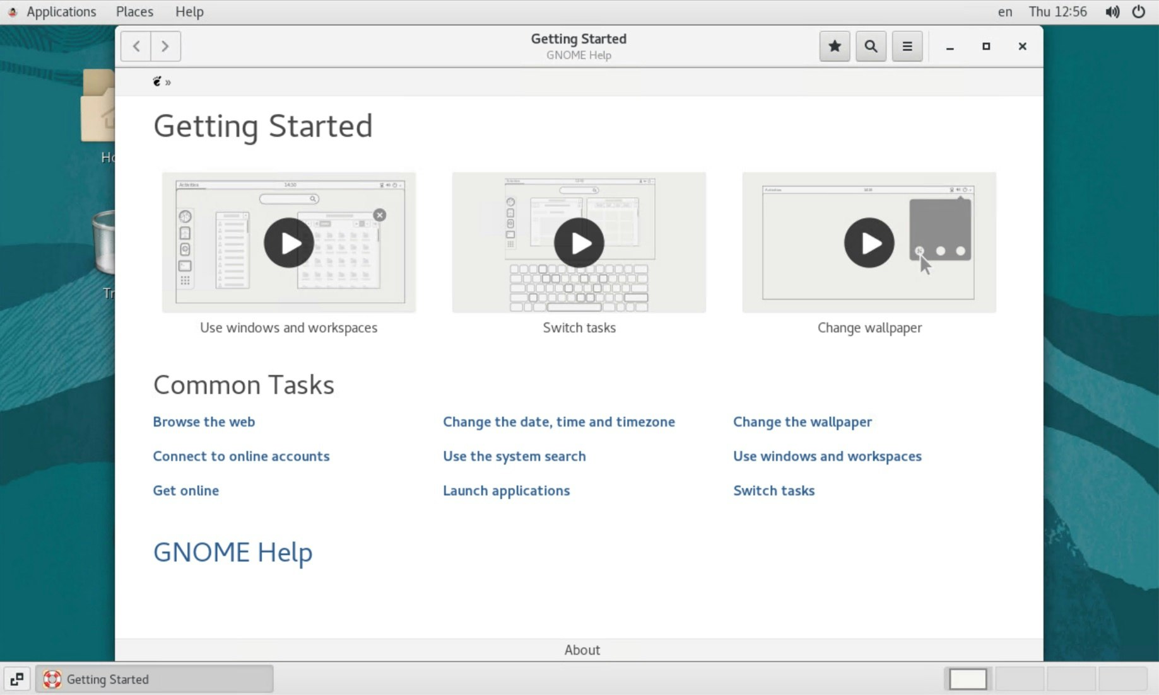Open the Connect to online accounts link
This screenshot has height=695, width=1159.
(241, 456)
